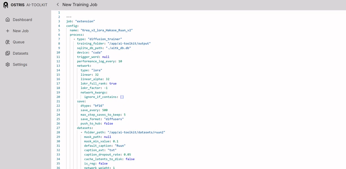Image resolution: width=346 pixels, height=169 pixels.
Task: Click the ignore_if_contains empty brackets
Action: click(x=122, y=97)
